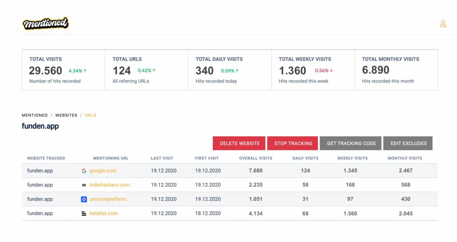Click the Indie Hackers favicon icon
Image resolution: width=457 pixels, height=242 pixels.
point(84,185)
